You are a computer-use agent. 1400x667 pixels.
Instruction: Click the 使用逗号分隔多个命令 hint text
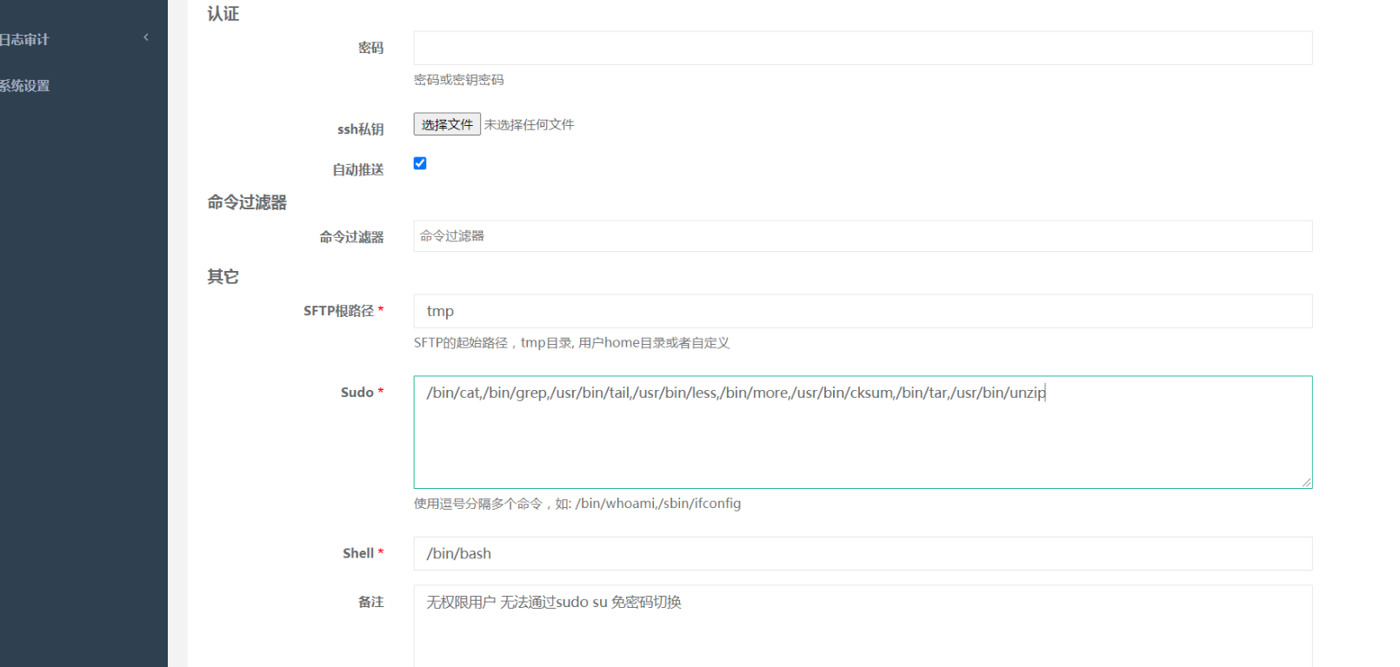point(577,504)
